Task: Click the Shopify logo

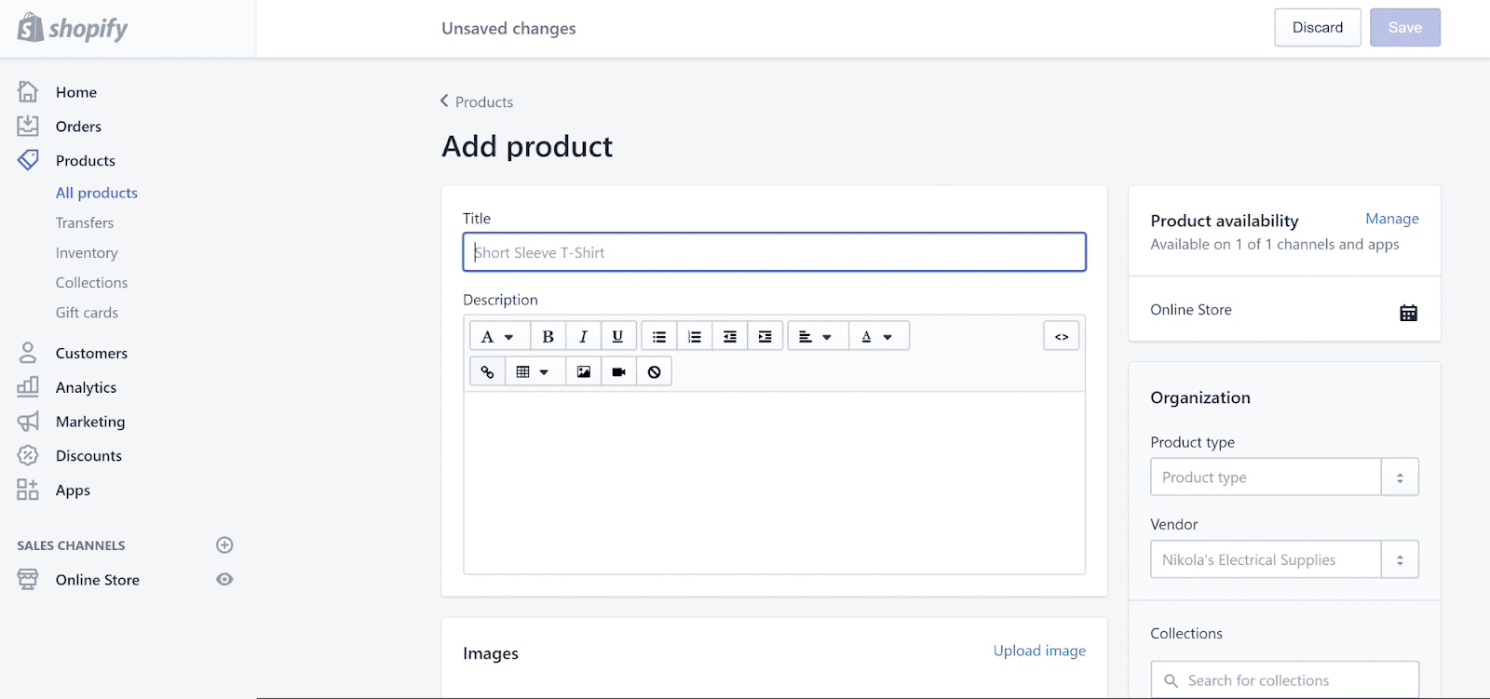Action: click(73, 28)
